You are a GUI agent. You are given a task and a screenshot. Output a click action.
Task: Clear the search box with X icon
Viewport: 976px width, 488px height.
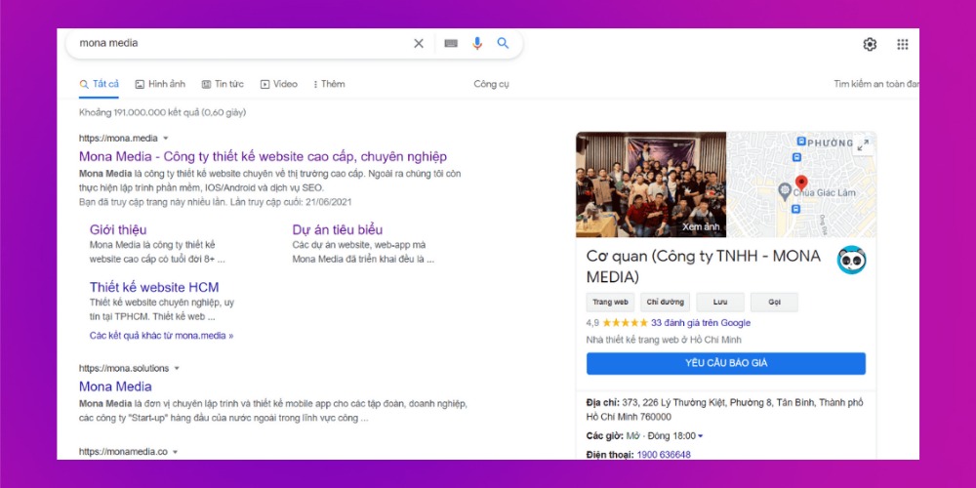click(419, 44)
